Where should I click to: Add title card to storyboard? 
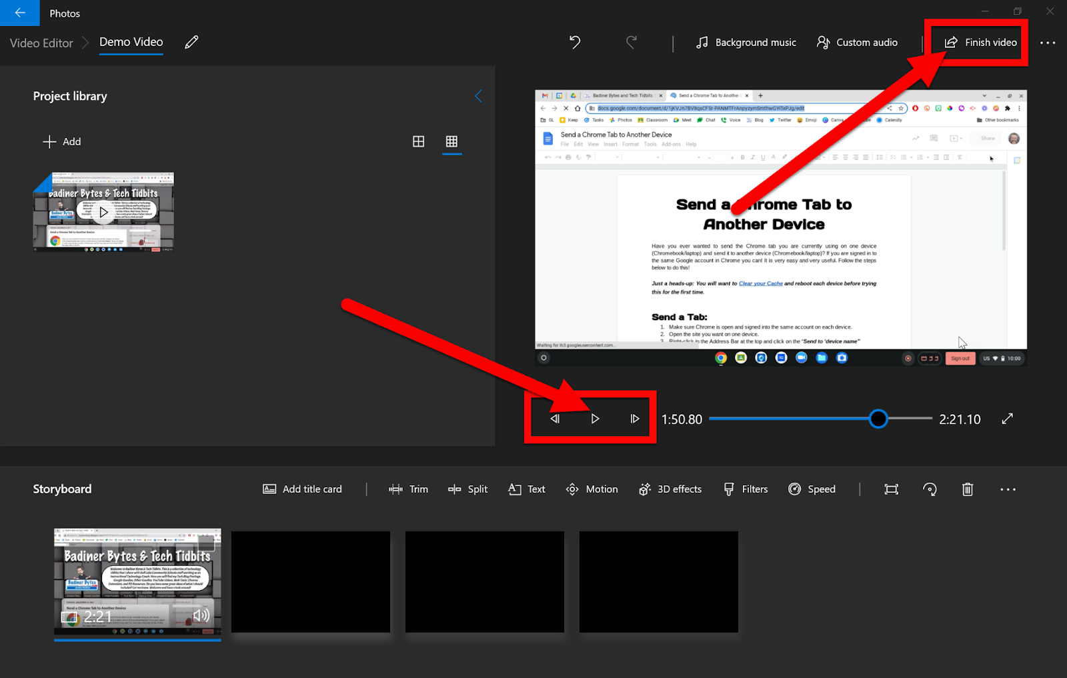302,489
